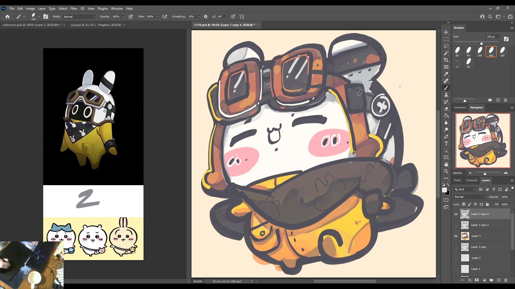The image size is (515, 289).
Task: Toggle symmetry paint butterfly icon
Action: coord(242,17)
